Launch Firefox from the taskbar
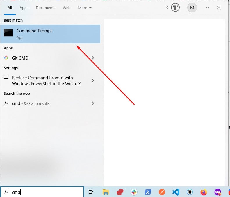Image resolution: width=230 pixels, height=197 pixels. 204,192
